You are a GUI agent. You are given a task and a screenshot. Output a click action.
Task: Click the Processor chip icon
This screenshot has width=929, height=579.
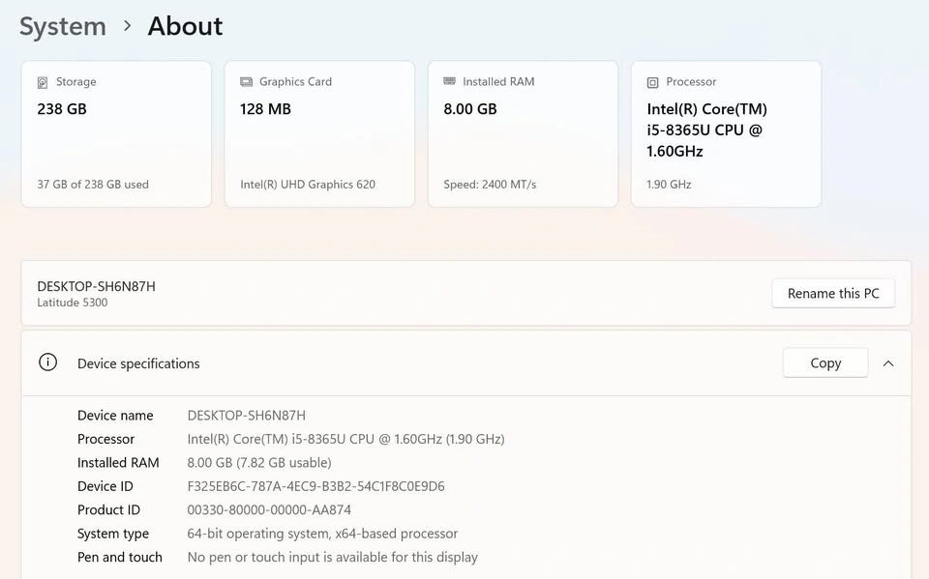click(652, 83)
